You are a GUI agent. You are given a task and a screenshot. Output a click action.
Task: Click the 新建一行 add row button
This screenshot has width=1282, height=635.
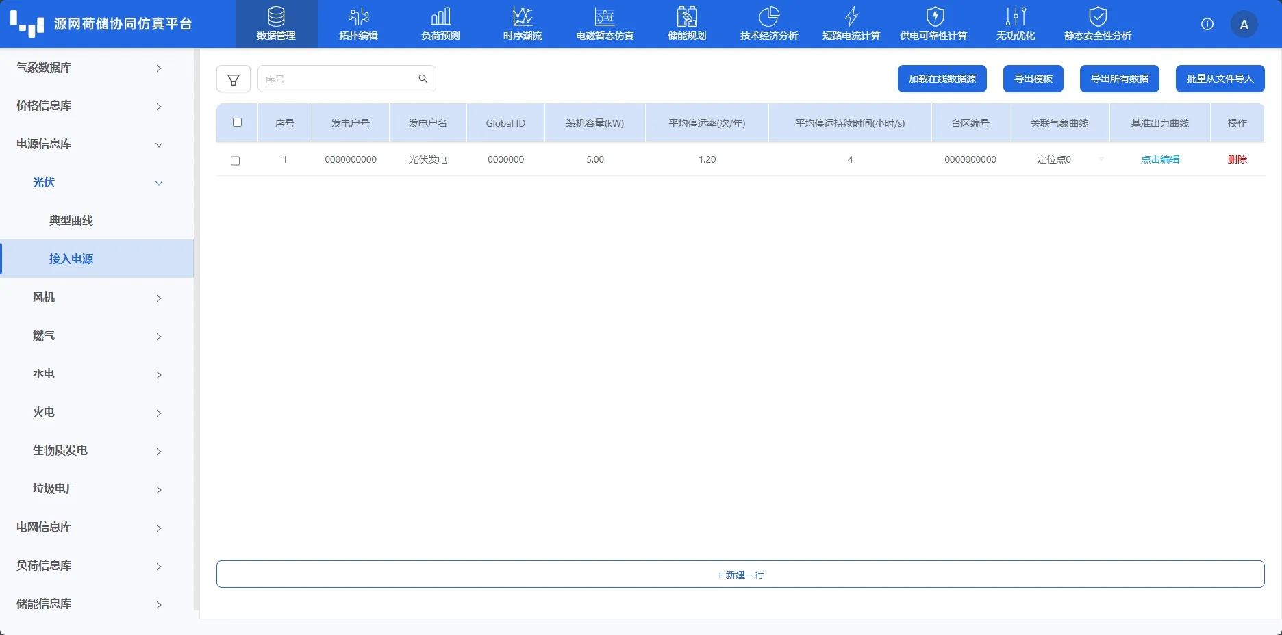click(x=740, y=574)
